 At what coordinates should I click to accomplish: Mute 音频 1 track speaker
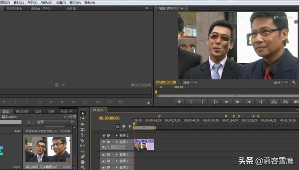pos(104,155)
